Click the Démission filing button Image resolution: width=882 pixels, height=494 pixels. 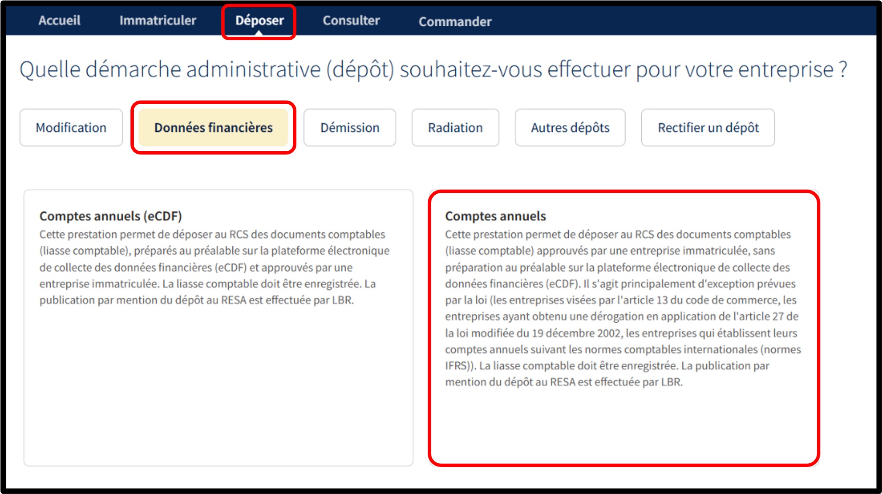350,128
